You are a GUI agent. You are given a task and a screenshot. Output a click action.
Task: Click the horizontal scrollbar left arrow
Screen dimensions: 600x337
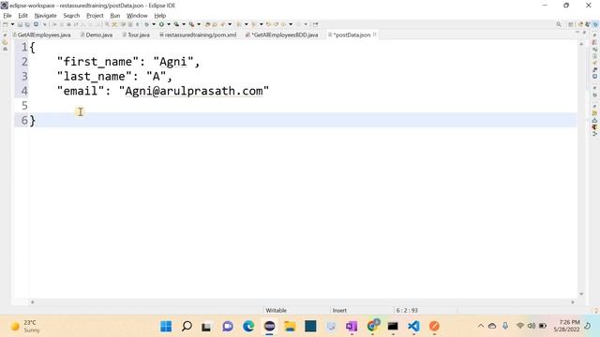click(x=32, y=302)
